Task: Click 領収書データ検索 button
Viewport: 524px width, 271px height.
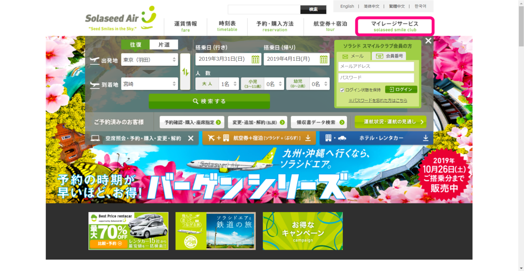Action: tap(319, 122)
